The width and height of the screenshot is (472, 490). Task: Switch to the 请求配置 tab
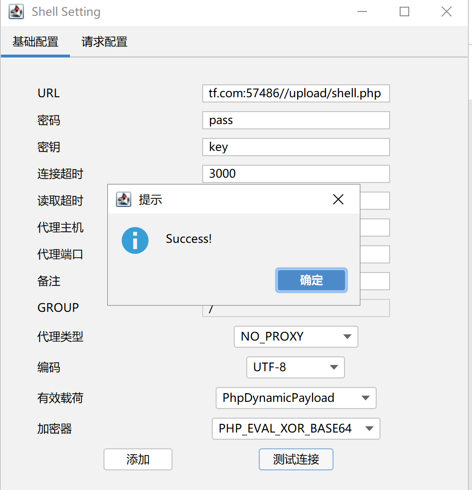[x=104, y=42]
